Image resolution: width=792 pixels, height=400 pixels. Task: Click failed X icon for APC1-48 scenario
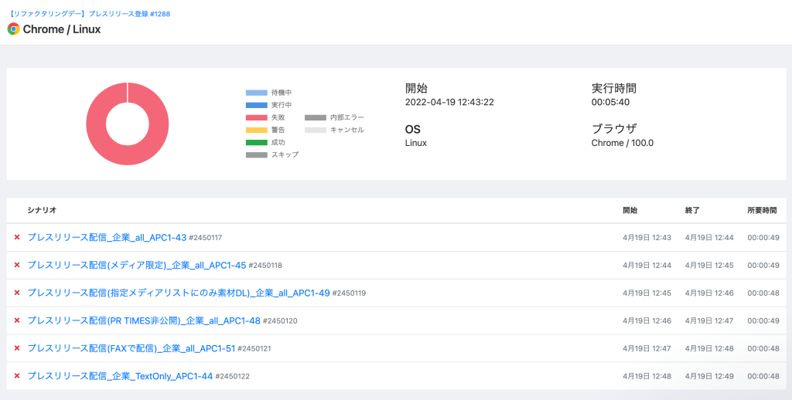coord(17,320)
